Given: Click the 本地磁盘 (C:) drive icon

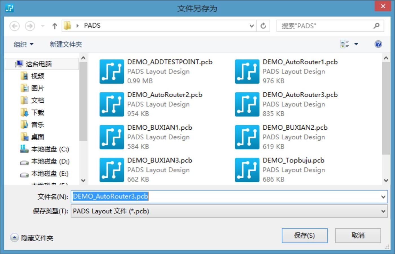Looking at the screenshot, I should coord(24,149).
